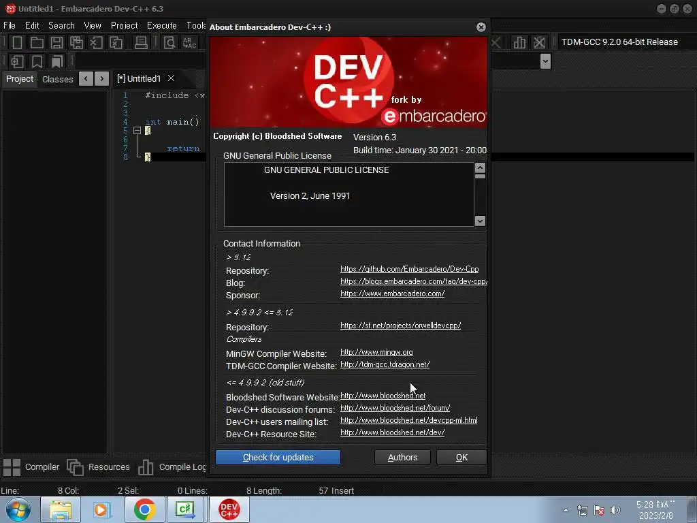The image size is (697, 523).
Task: Open the View menu
Action: (x=93, y=25)
